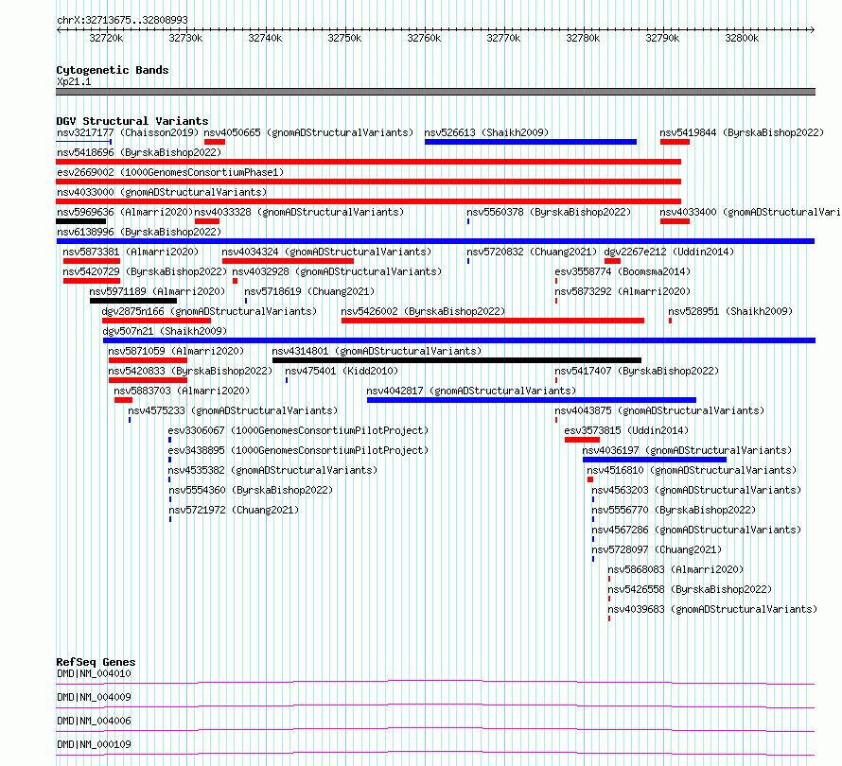The image size is (842, 766).
Task: Click the nsv5721972 (Chuang2021) label
Action: pyautogui.click(x=234, y=510)
